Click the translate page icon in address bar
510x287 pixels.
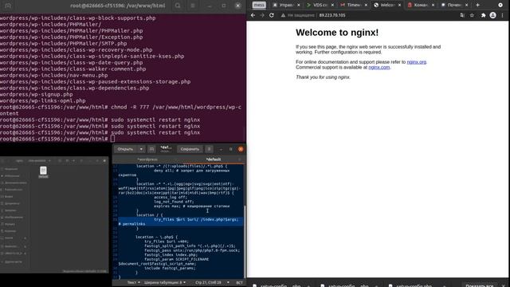tap(462, 15)
